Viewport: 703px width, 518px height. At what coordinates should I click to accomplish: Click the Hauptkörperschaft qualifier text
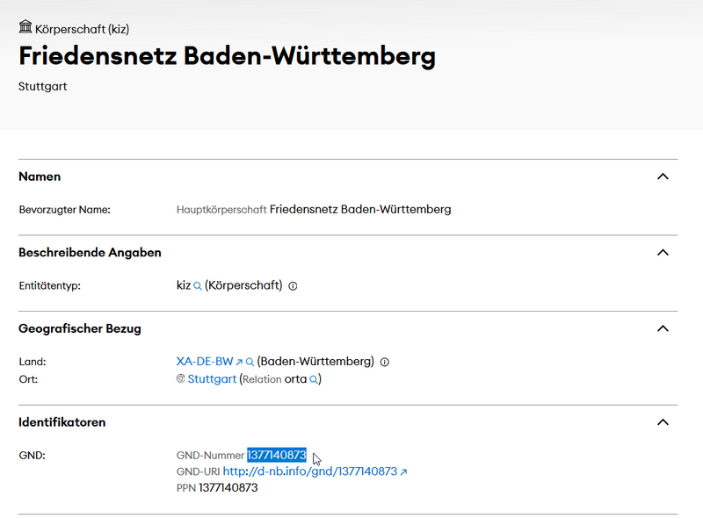221,210
